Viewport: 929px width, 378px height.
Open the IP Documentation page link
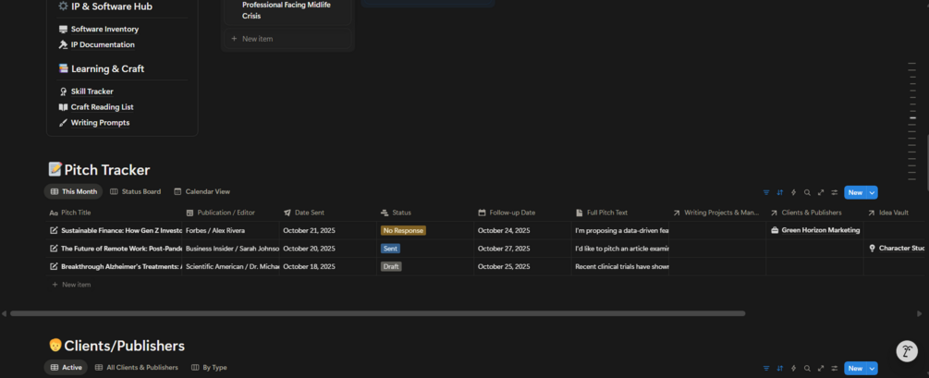(104, 45)
